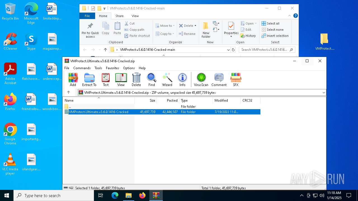Click Extract To in WinRAR toolbar
358x201 pixels.
tap(89, 80)
